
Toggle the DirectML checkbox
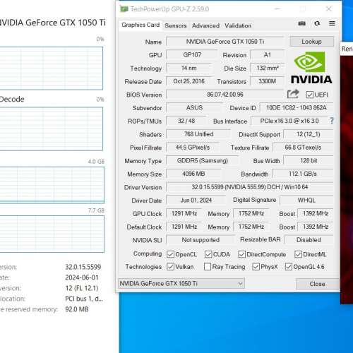[x=298, y=254]
